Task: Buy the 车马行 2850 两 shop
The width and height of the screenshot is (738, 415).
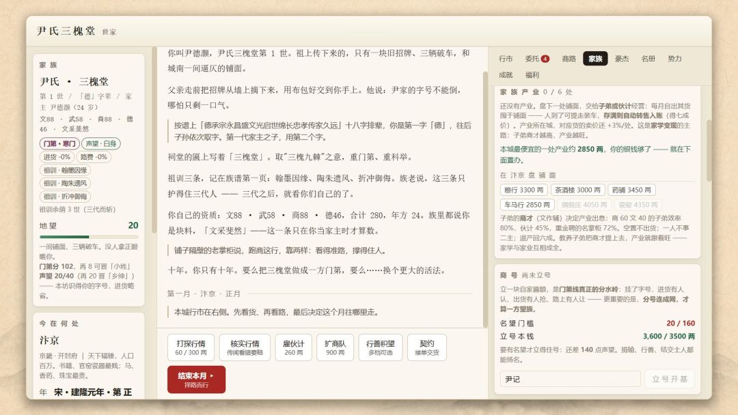Action: pyautogui.click(x=527, y=205)
